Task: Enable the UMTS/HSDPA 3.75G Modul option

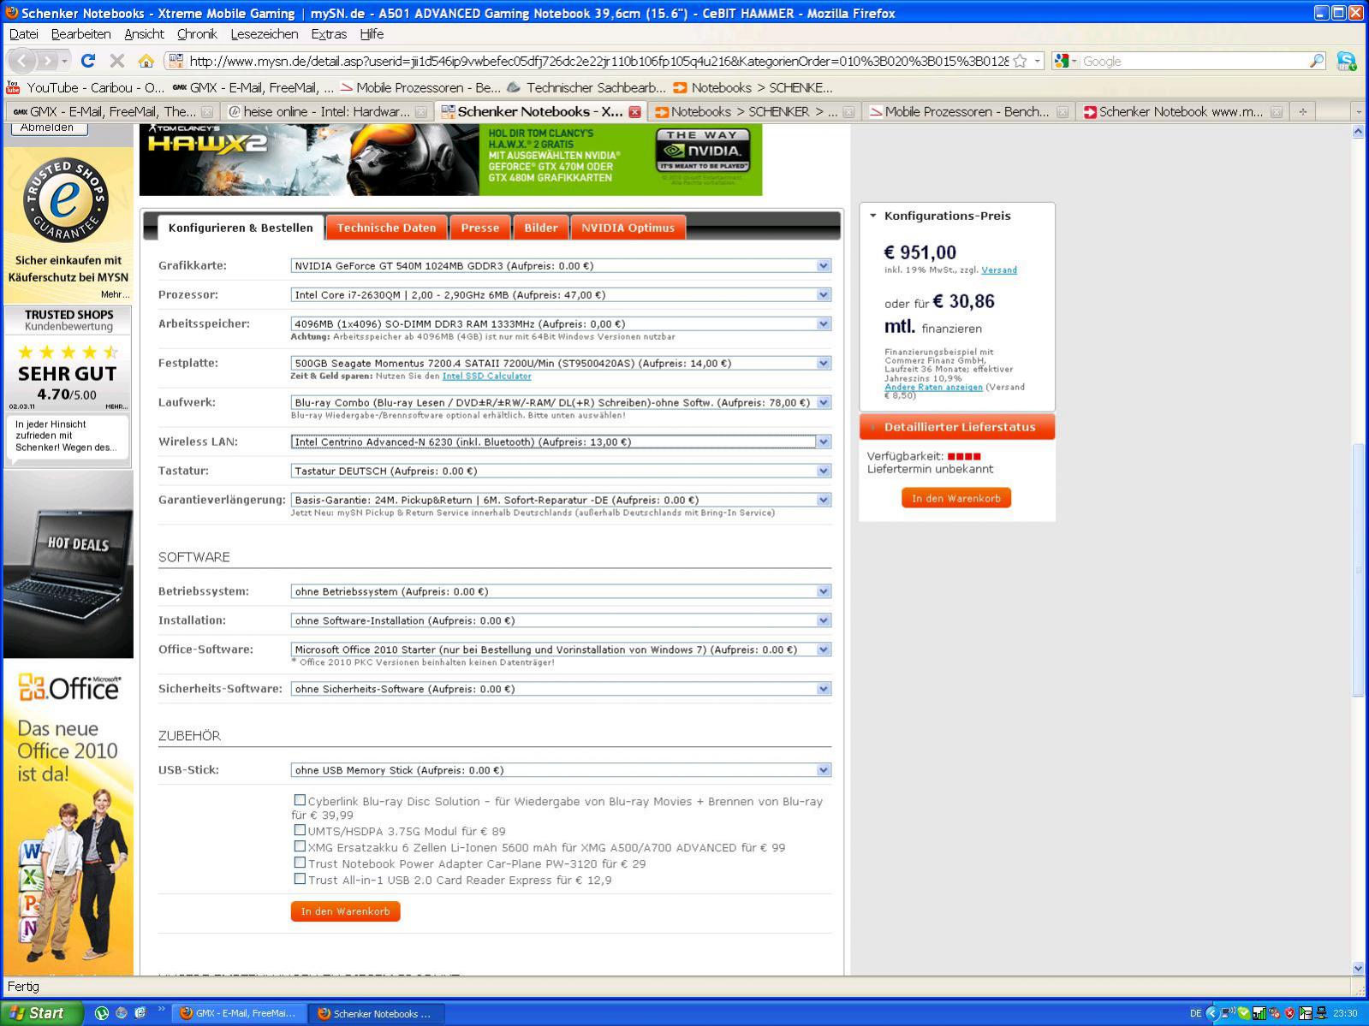Action: coord(300,829)
